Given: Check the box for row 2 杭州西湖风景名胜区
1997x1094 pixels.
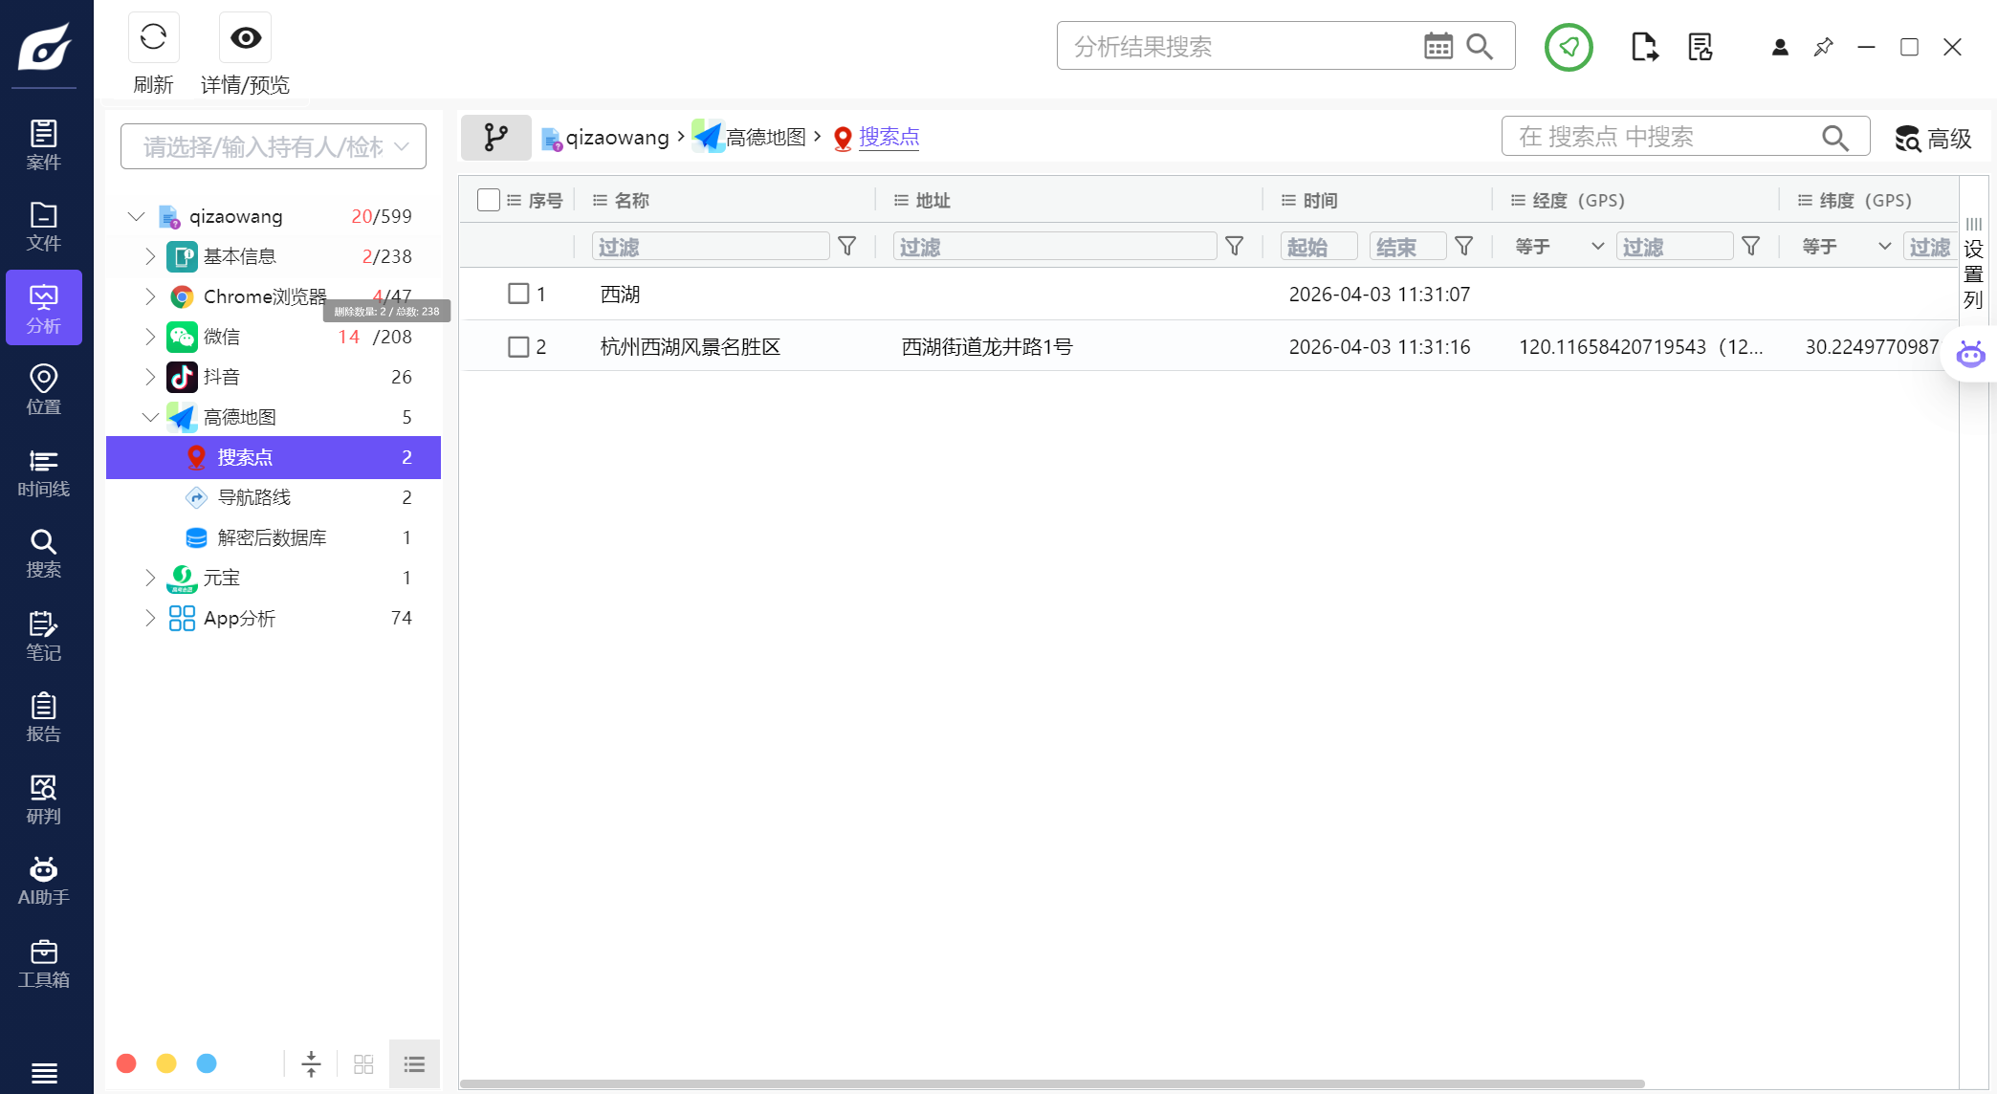Looking at the screenshot, I should coord(518,346).
